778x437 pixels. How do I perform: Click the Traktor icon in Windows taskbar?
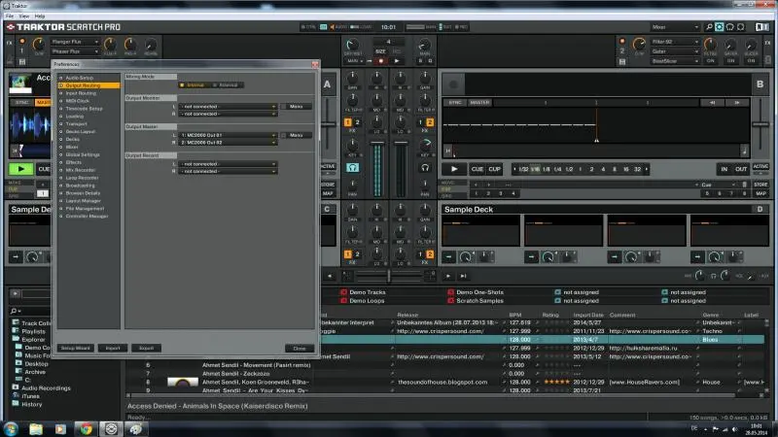(x=111, y=427)
